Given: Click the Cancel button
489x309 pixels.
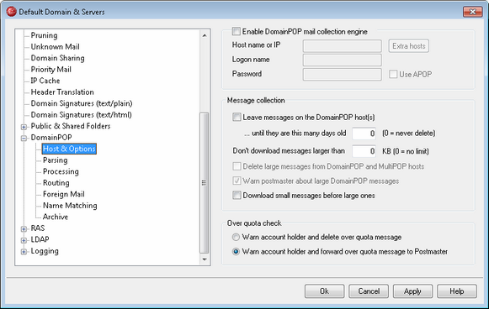Looking at the screenshot, I should click(369, 291).
